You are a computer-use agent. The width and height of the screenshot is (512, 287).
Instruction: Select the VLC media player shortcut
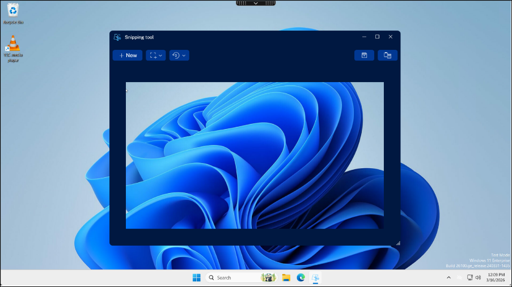[13, 44]
